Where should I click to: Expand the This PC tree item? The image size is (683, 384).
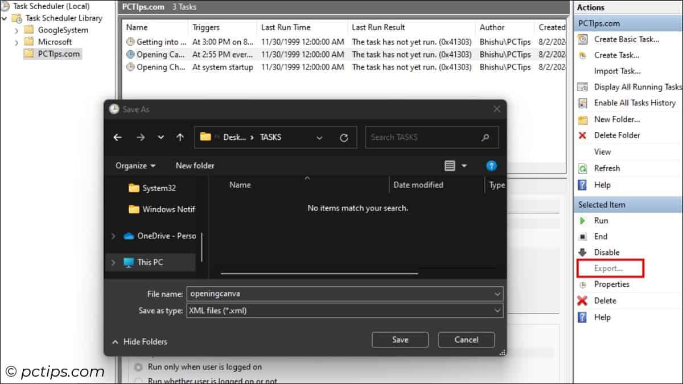click(x=113, y=262)
